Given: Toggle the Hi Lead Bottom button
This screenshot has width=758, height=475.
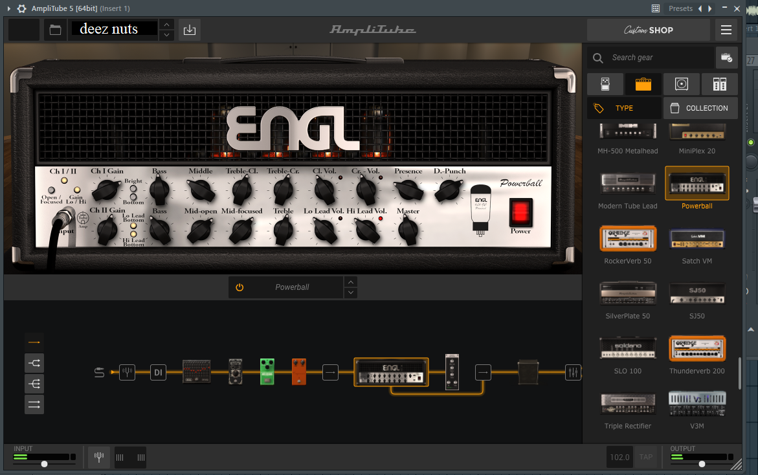Looking at the screenshot, I should 133,234.
